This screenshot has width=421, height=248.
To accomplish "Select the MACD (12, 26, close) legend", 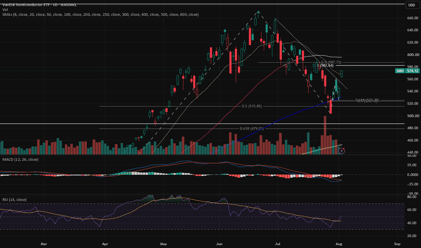I will pos(20,160).
